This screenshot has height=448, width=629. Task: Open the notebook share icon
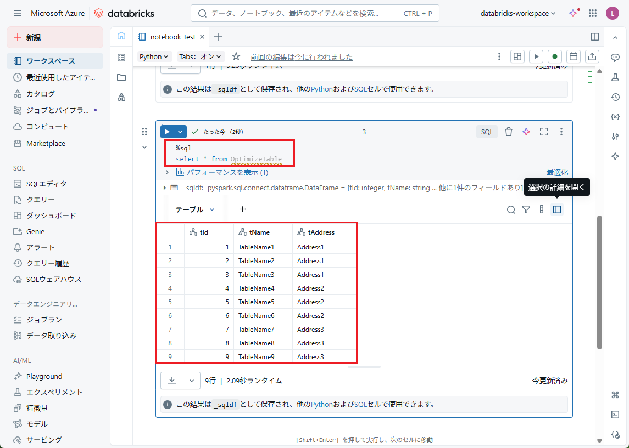pyautogui.click(x=592, y=56)
